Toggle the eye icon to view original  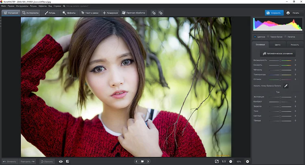[x=61, y=161]
